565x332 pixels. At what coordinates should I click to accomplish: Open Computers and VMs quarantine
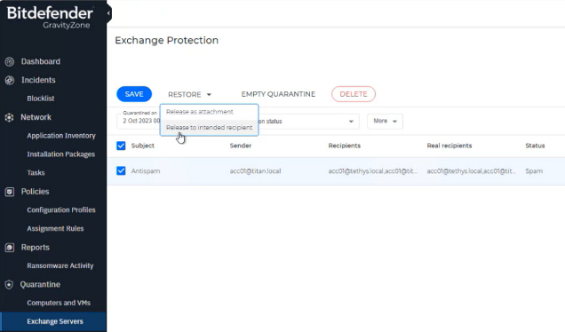click(x=59, y=303)
